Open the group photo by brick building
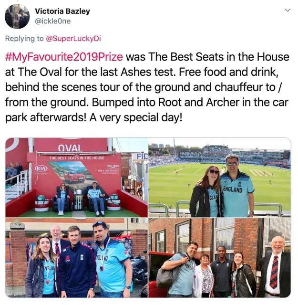 (x=219, y=258)
